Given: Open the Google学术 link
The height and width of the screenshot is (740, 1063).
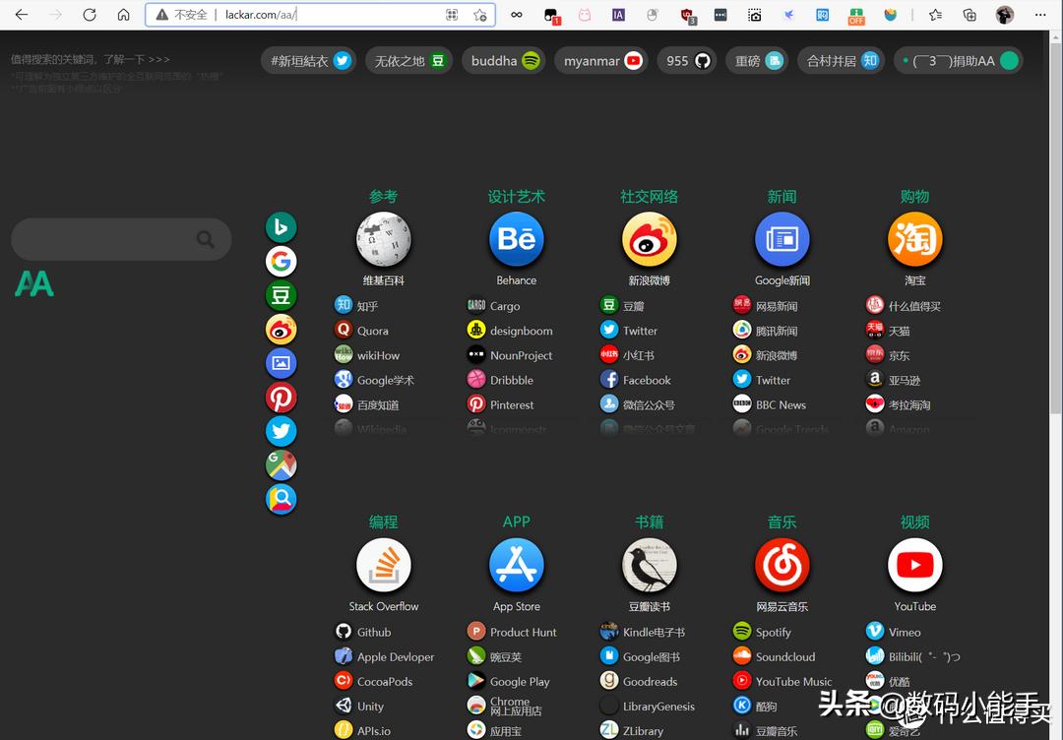Looking at the screenshot, I should click(374, 380).
